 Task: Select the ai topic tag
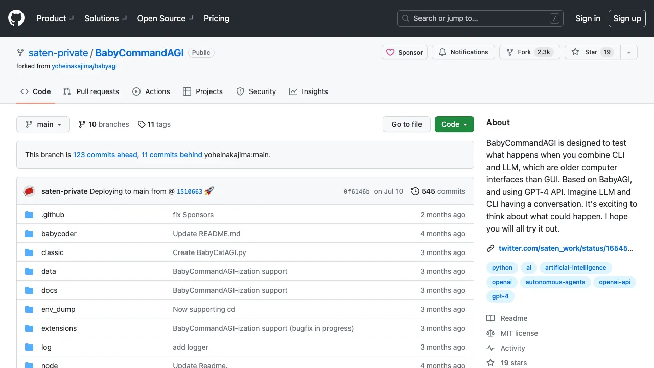(529, 268)
